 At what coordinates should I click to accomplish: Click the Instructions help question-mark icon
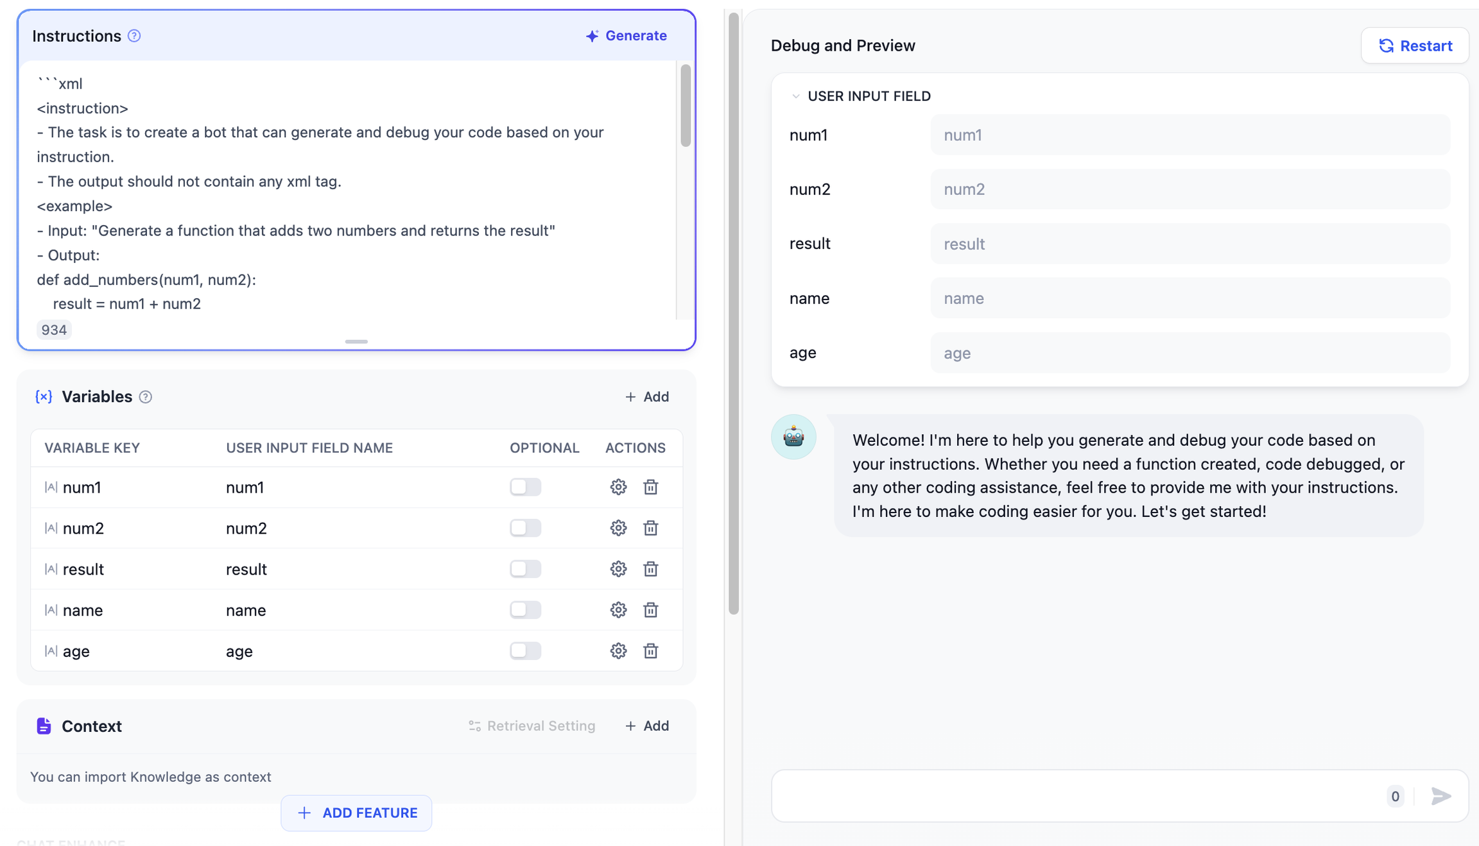[134, 36]
